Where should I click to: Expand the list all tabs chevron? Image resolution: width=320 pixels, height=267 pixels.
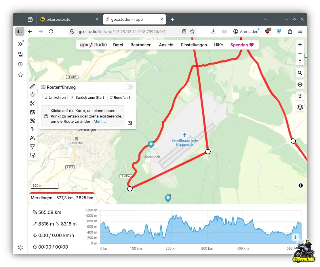266,19
